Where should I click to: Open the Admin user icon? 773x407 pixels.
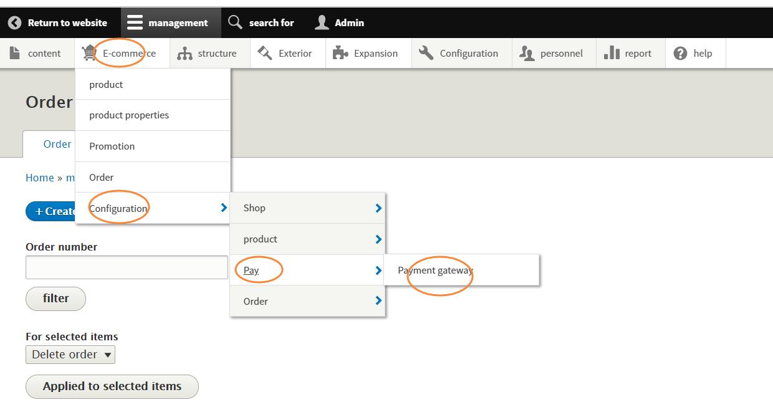pos(322,23)
